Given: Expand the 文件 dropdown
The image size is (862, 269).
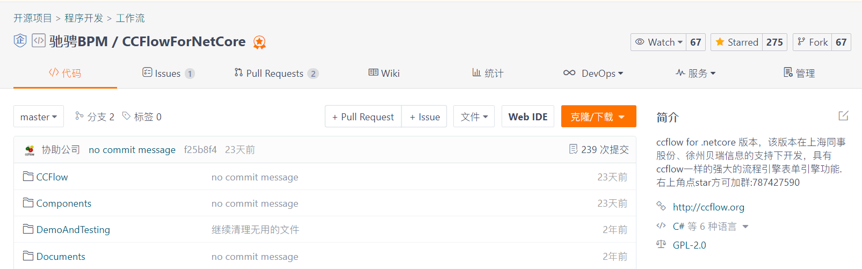Looking at the screenshot, I should [x=474, y=117].
